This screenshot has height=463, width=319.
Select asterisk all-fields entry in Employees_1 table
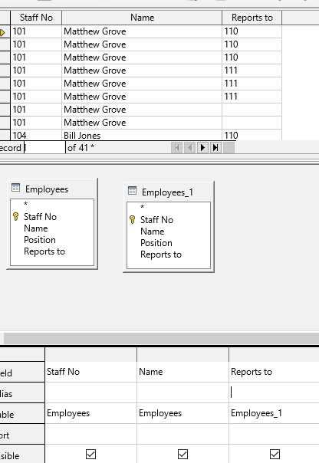tap(142, 207)
